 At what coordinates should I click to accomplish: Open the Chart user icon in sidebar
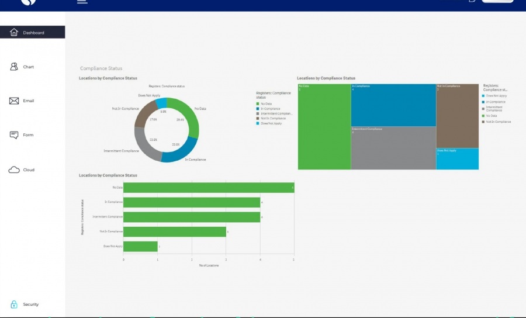(14, 67)
